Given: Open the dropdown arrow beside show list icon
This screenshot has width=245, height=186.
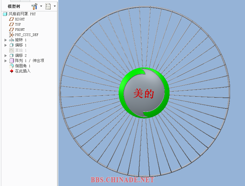Looking at the screenshot, I should coord(55,6).
